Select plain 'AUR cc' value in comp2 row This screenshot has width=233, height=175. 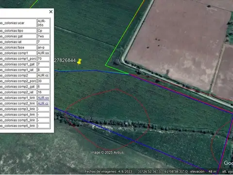[43, 75]
